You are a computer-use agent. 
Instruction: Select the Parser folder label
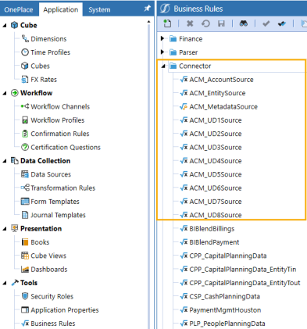click(188, 52)
